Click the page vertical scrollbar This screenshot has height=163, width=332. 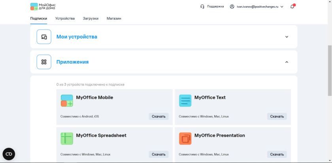(330, 70)
